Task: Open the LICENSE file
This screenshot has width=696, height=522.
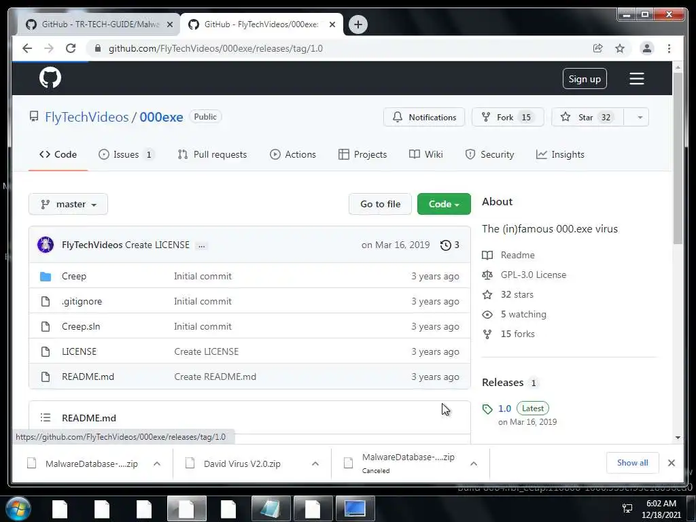Action: pyautogui.click(x=79, y=351)
